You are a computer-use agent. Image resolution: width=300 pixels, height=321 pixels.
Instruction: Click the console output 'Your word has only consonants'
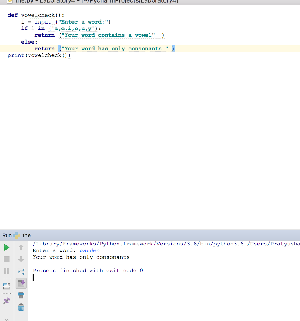click(81, 257)
